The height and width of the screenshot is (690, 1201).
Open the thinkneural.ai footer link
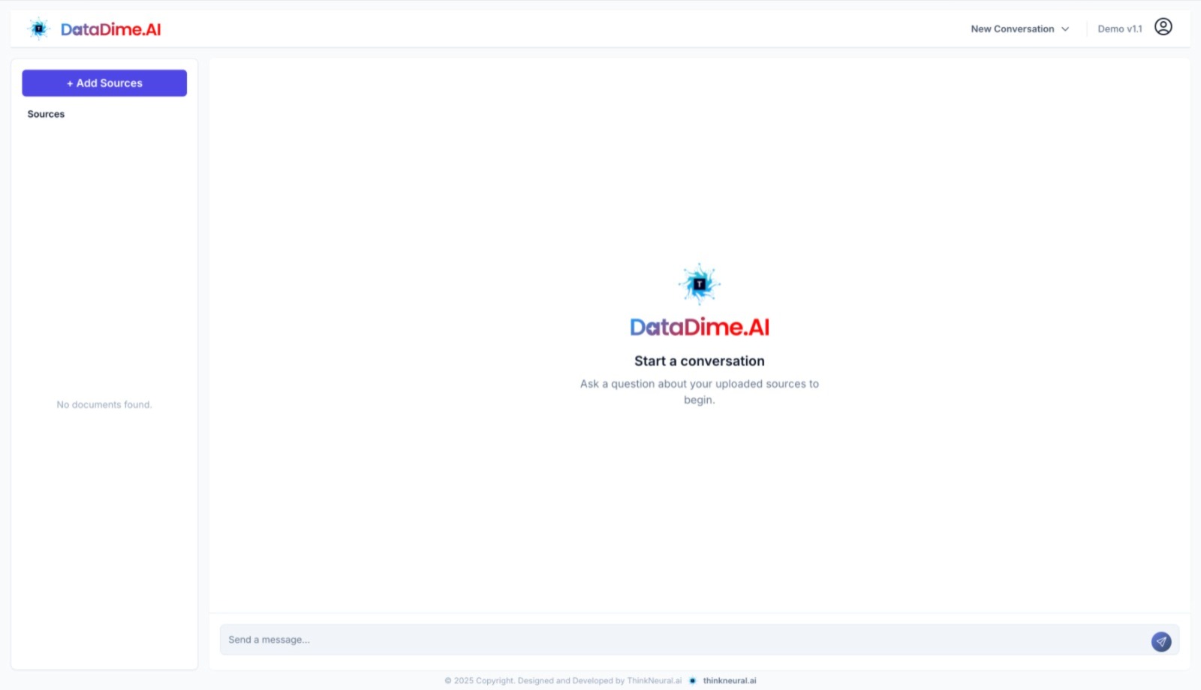pyautogui.click(x=729, y=681)
